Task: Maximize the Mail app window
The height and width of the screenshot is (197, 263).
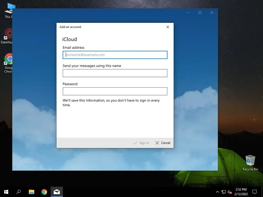Action: coord(200,13)
